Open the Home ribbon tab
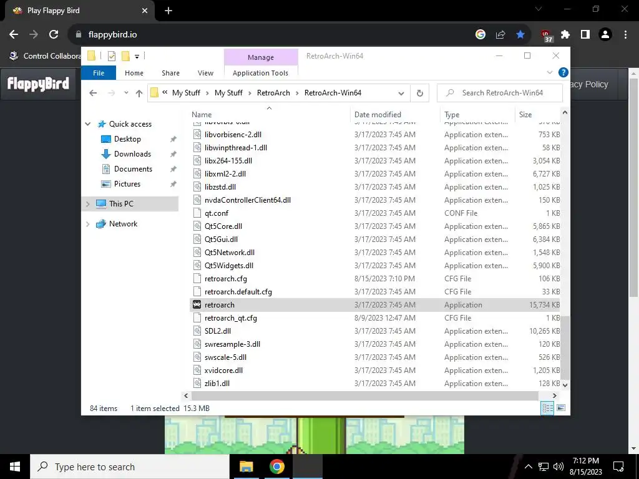The height and width of the screenshot is (479, 639). 134,73
